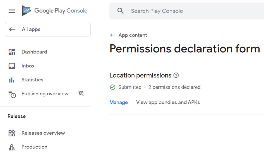Click the Publishing overview clock icon
264x155 pixels.
coord(12,94)
